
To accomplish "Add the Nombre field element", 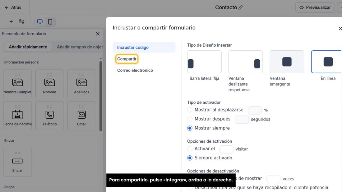I will [x=49, y=84].
